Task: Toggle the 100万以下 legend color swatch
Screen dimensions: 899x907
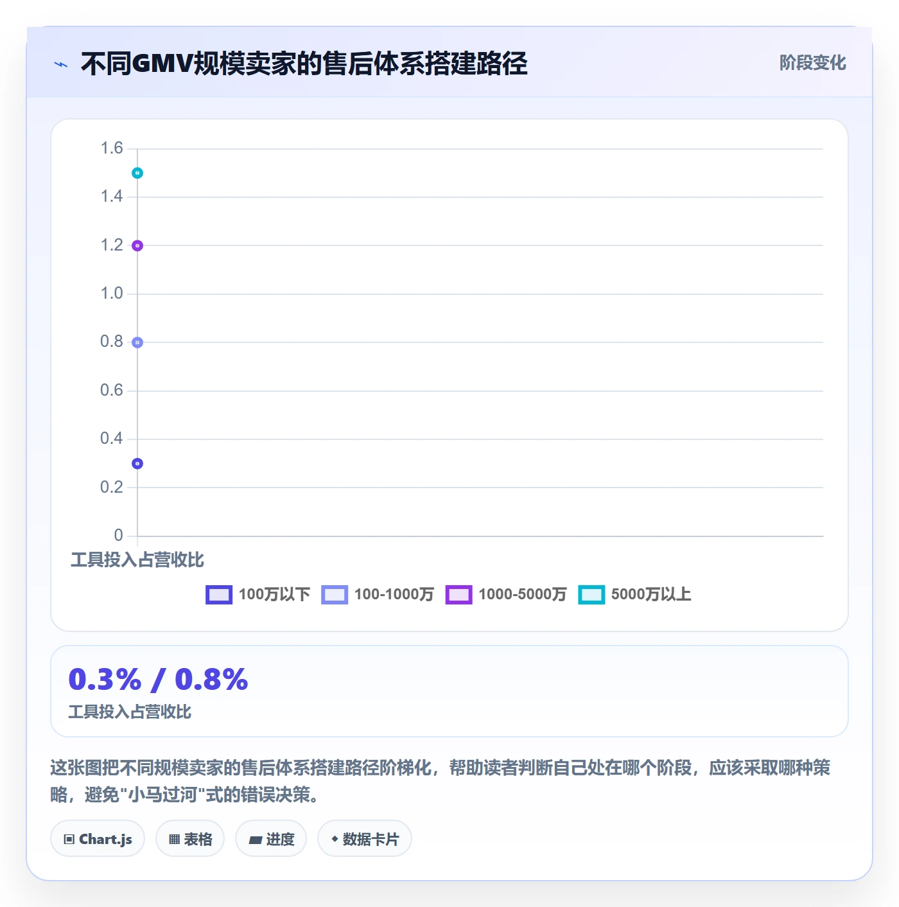Action: click(x=219, y=595)
